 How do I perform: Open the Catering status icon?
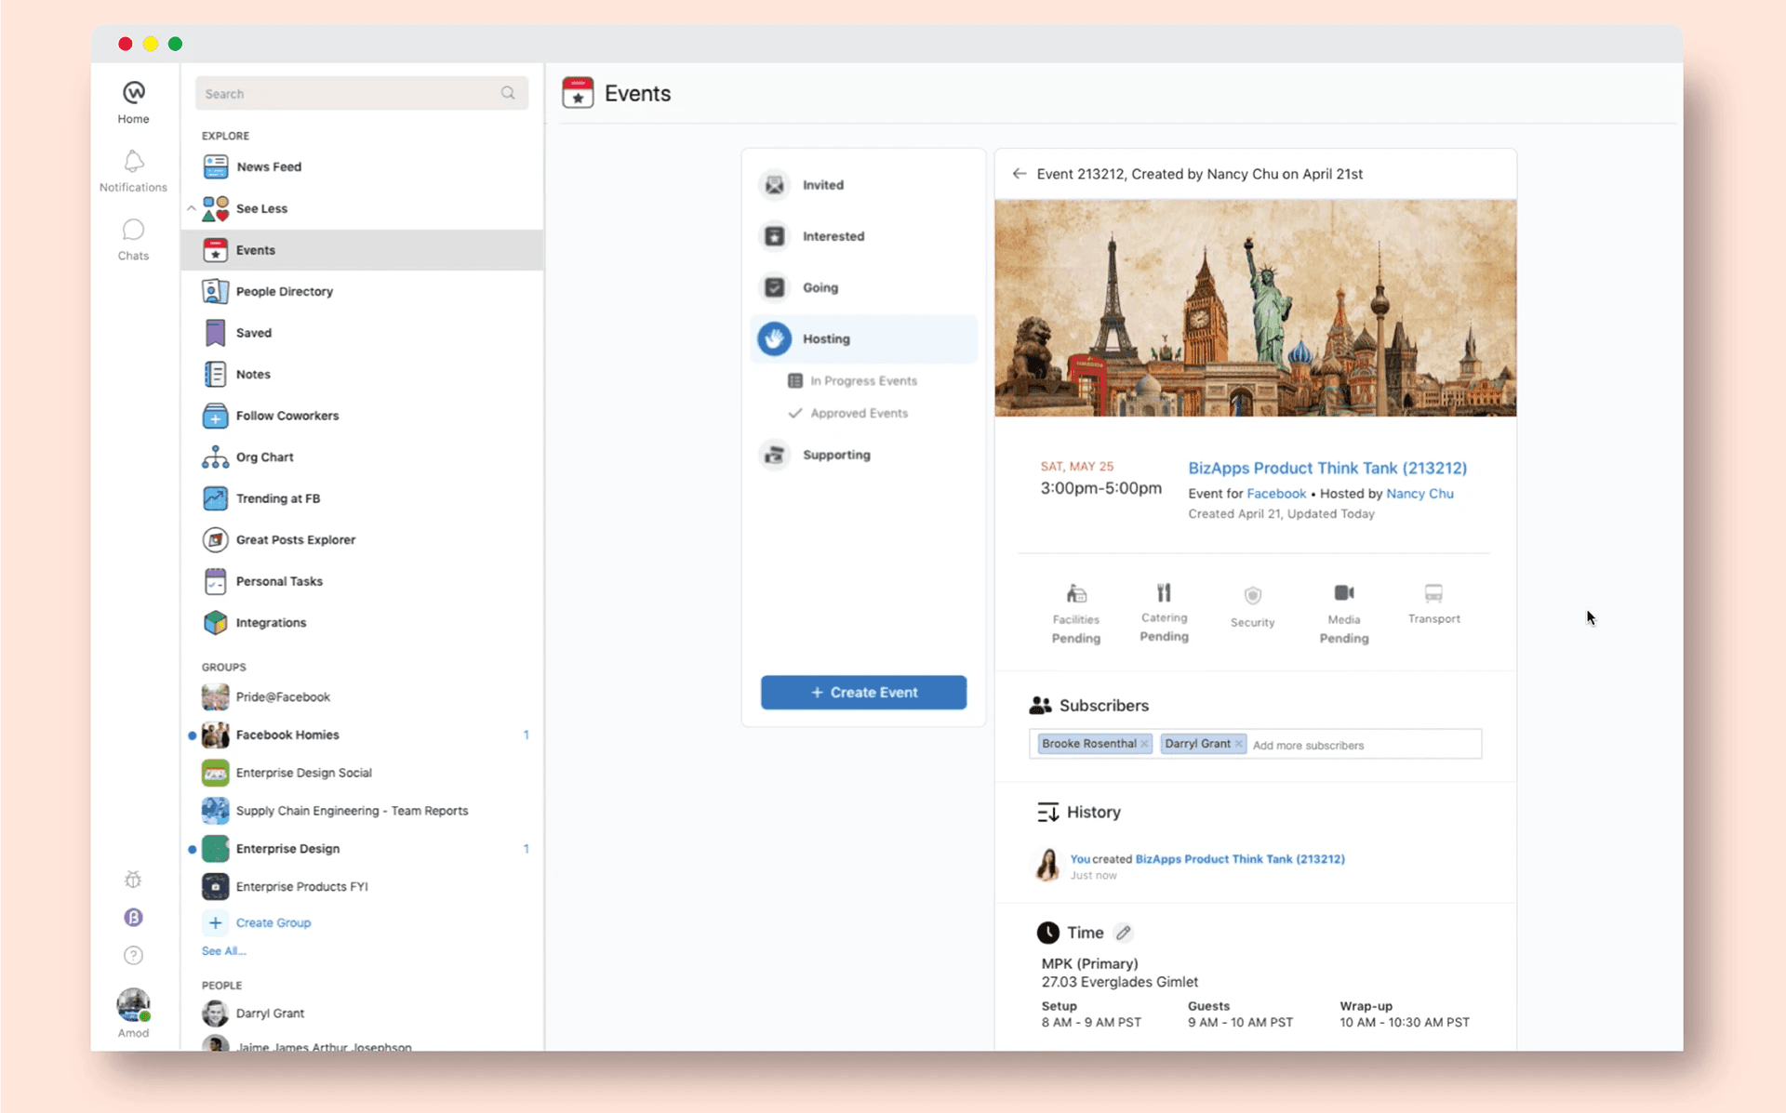click(x=1164, y=593)
